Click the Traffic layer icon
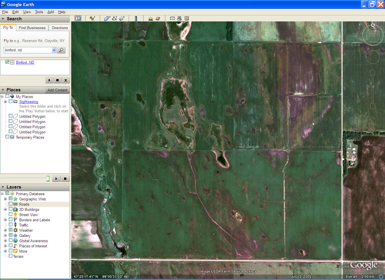This screenshot has height=280, width=385. pos(15,225)
